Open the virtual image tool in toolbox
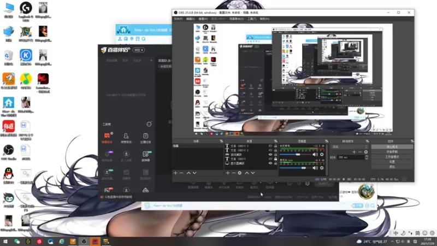 [x=107, y=174]
